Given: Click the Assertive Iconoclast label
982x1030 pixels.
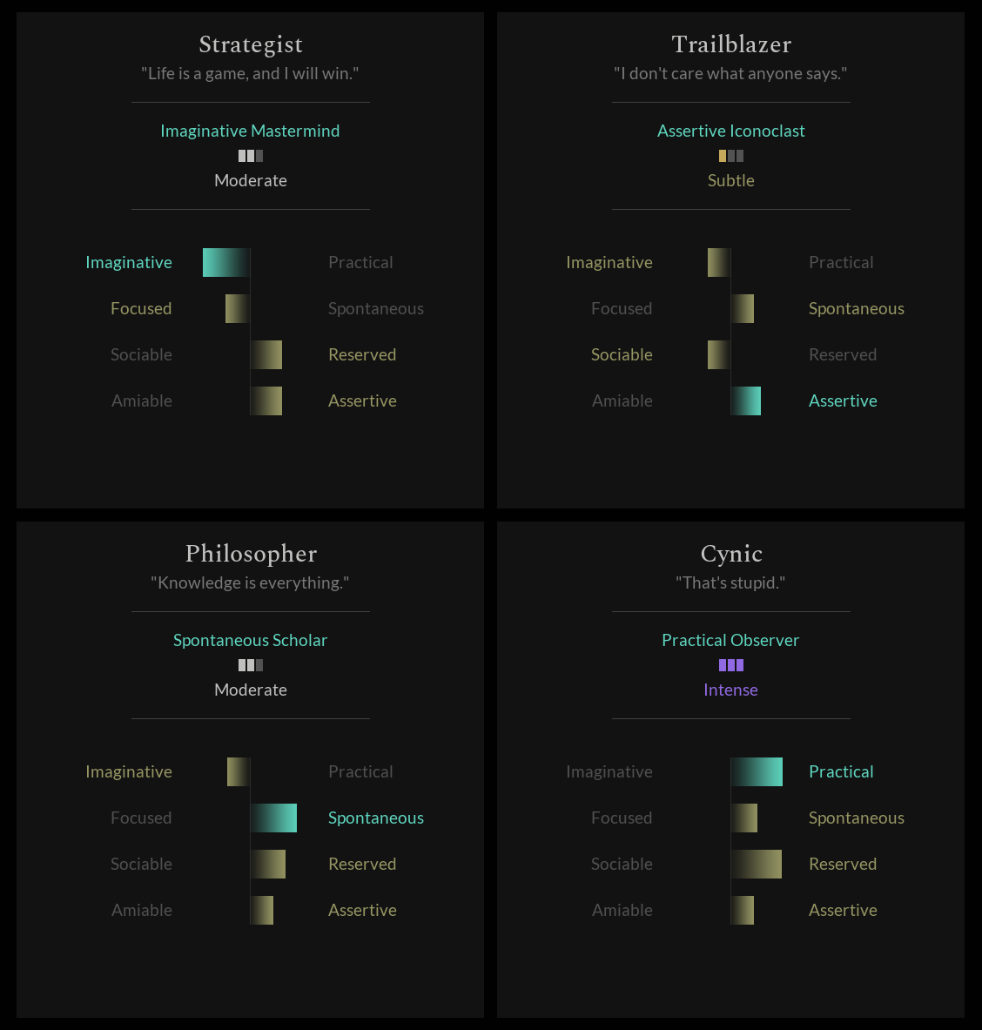Looking at the screenshot, I should [x=731, y=131].
